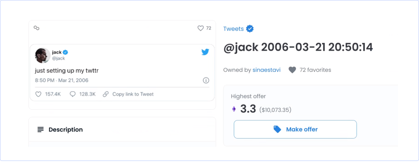Open the Tweets collection link
This screenshot has height=162, width=419.
click(233, 29)
